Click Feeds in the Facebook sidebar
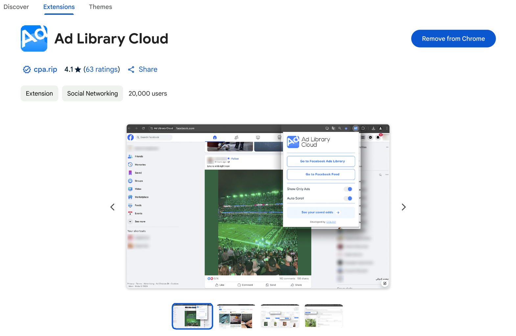The width and height of the screenshot is (516, 336). coord(135,205)
